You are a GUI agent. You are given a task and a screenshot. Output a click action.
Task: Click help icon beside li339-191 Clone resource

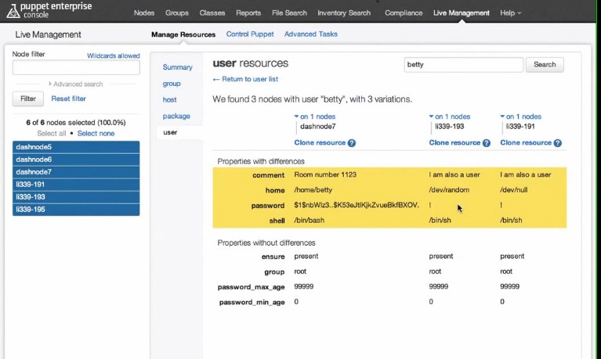(558, 143)
